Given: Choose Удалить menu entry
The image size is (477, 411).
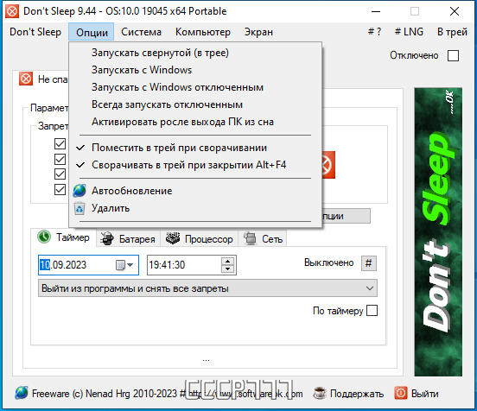Looking at the screenshot, I should click(195, 208).
